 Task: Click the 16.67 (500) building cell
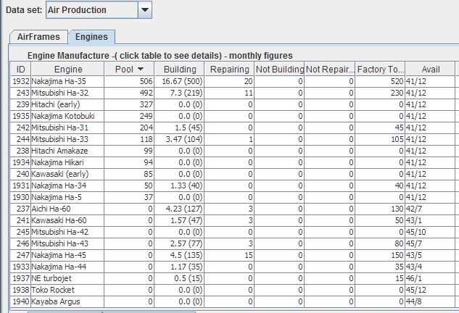(179, 81)
